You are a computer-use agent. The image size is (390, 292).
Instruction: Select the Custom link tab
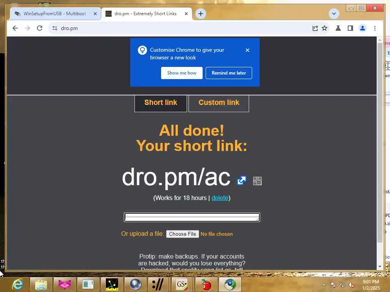tap(219, 103)
